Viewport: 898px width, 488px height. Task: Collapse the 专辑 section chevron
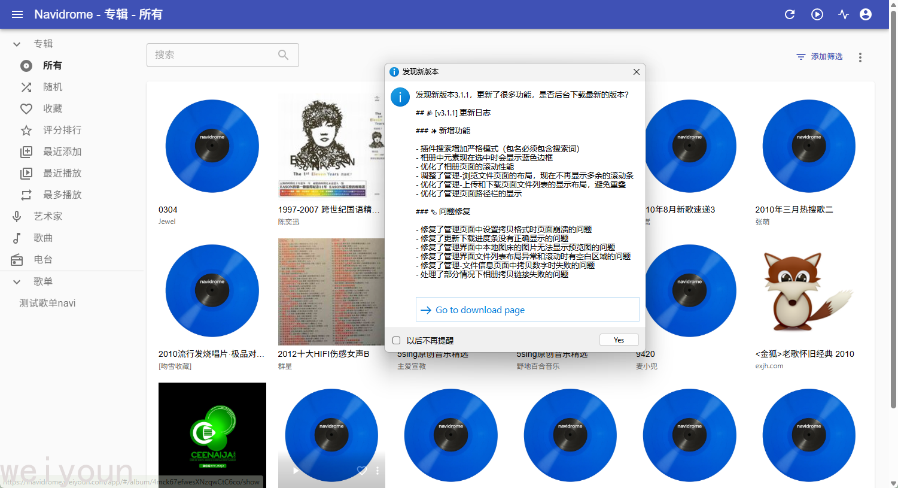pyautogui.click(x=17, y=44)
